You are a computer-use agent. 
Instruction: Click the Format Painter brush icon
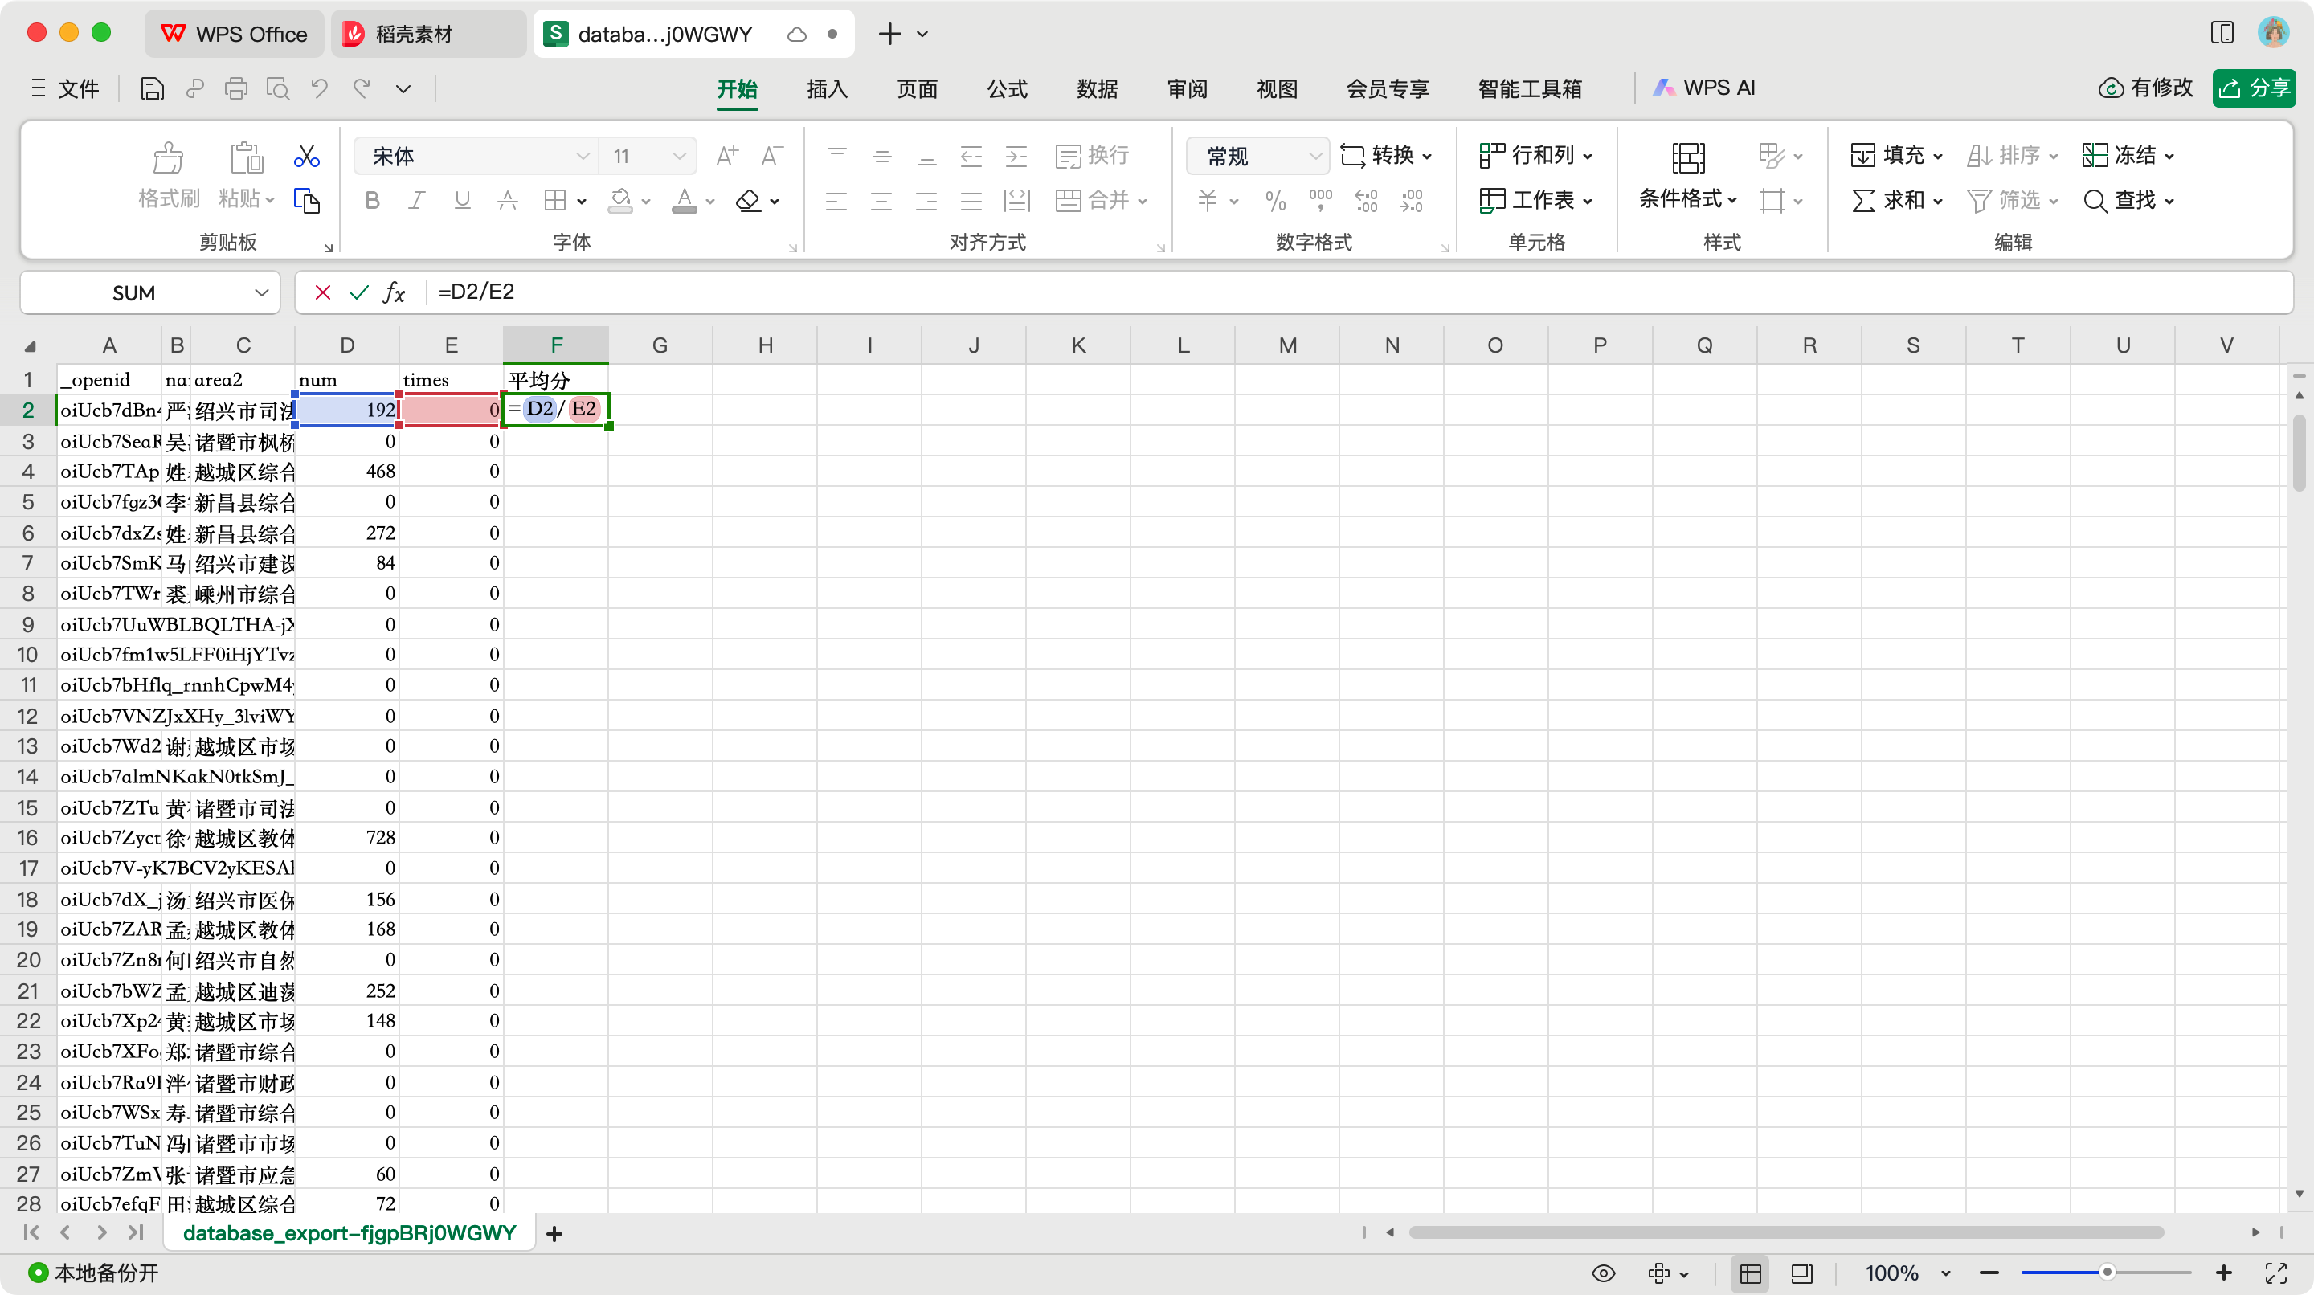pyautogui.click(x=168, y=159)
